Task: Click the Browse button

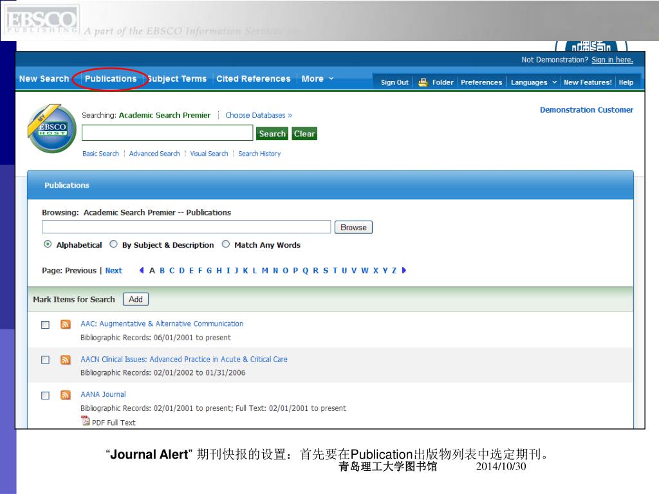Action: [353, 227]
